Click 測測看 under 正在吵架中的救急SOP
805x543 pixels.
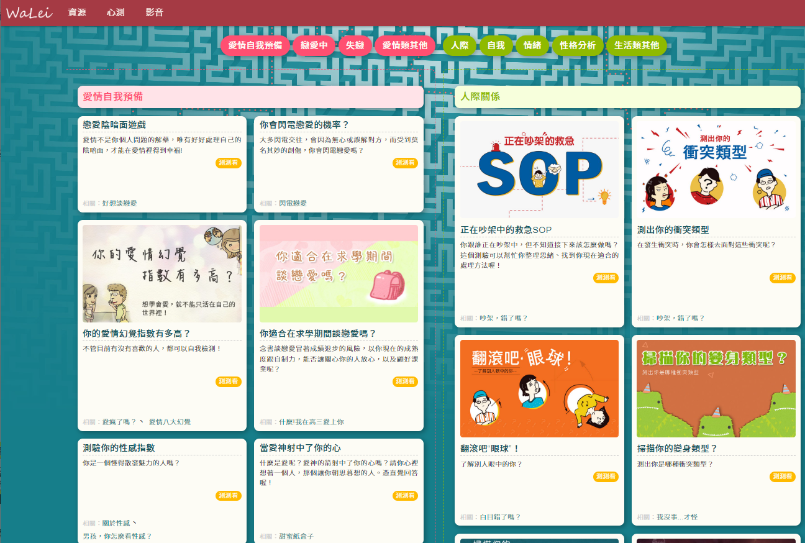click(x=606, y=278)
